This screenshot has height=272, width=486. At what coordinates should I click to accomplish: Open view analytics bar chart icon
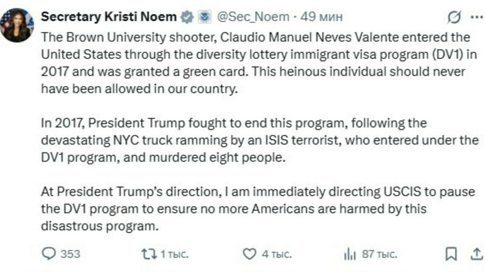pyautogui.click(x=349, y=253)
